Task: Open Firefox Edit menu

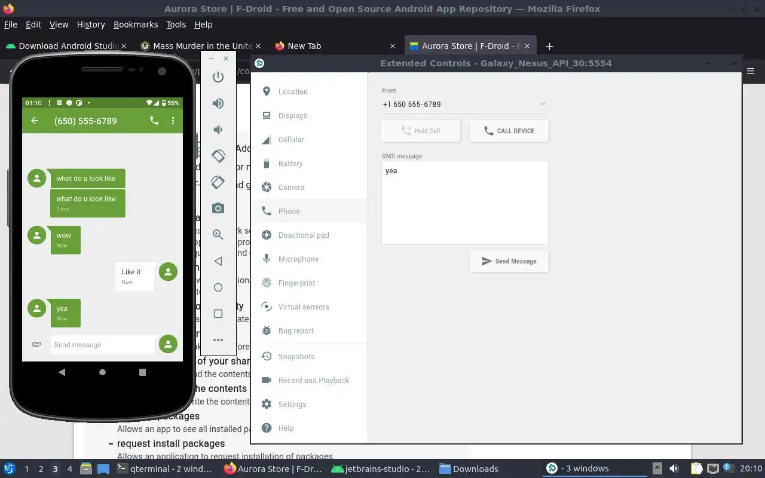Action: (33, 24)
